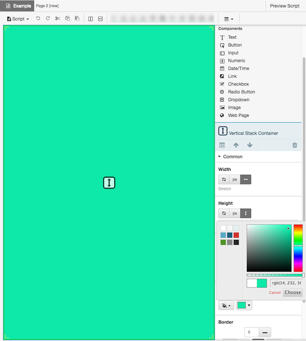Add an Input component
The height and width of the screenshot is (341, 306).
point(233,53)
